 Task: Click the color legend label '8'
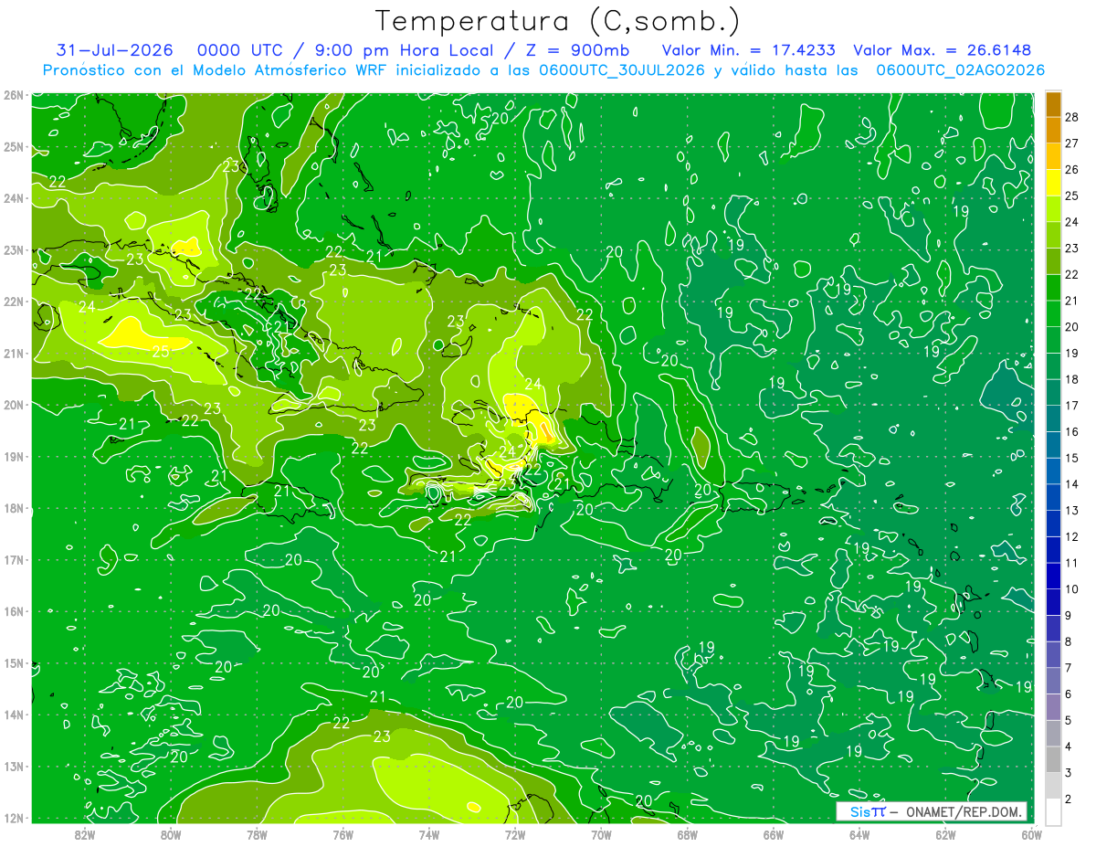[1069, 642]
